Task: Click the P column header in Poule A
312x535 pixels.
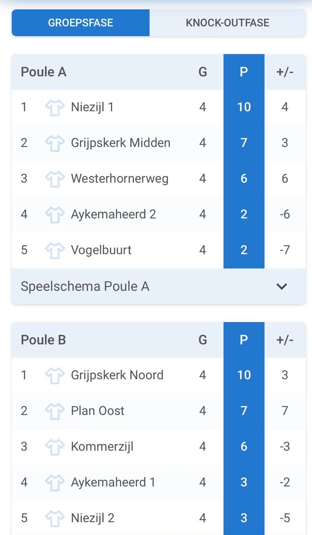Action: [x=244, y=72]
